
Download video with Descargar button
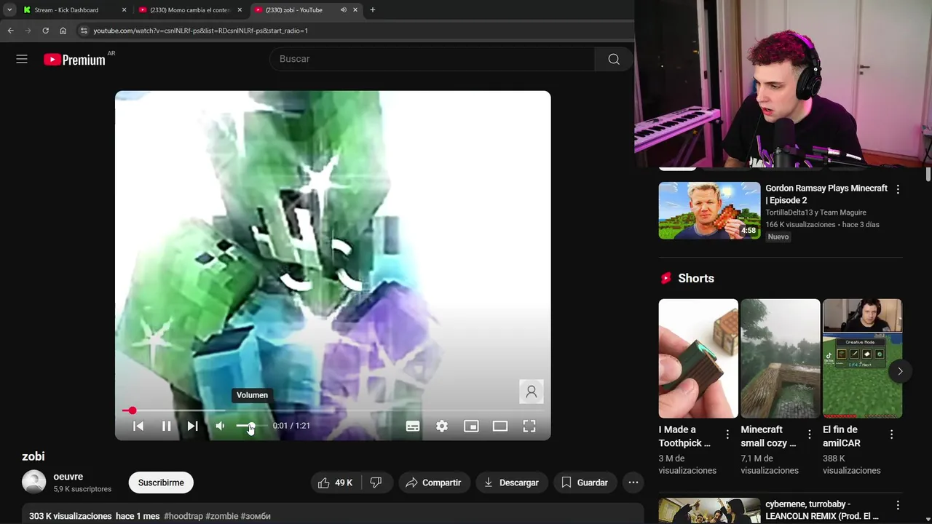tap(512, 483)
